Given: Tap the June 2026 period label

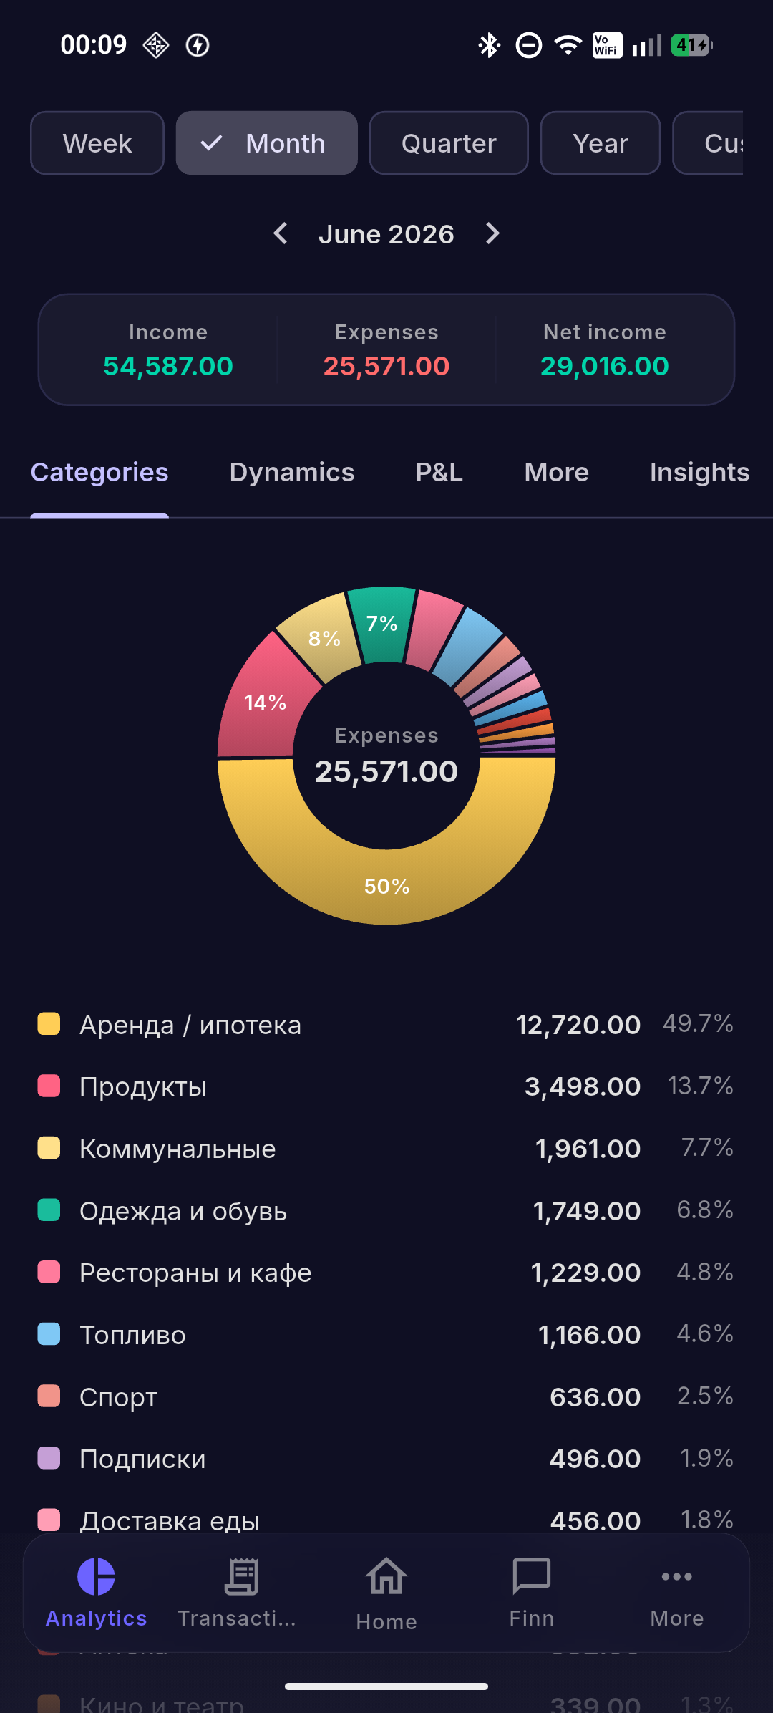Looking at the screenshot, I should point(386,234).
